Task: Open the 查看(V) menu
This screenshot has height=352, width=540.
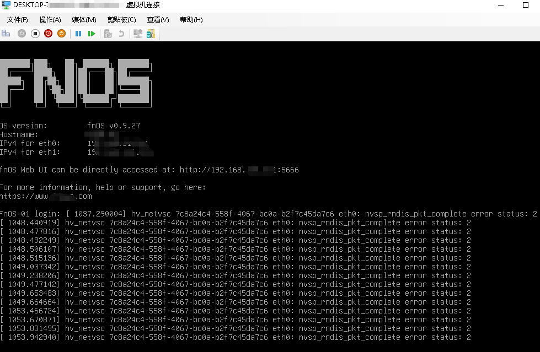Action: point(158,20)
